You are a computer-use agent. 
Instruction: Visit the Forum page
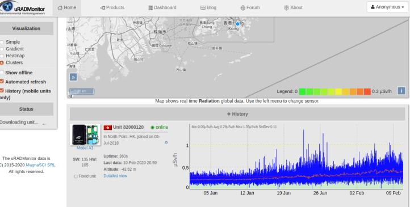pos(250,7)
